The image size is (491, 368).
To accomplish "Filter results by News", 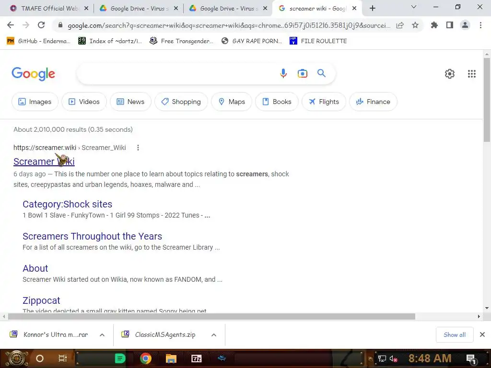I will [x=130, y=102].
